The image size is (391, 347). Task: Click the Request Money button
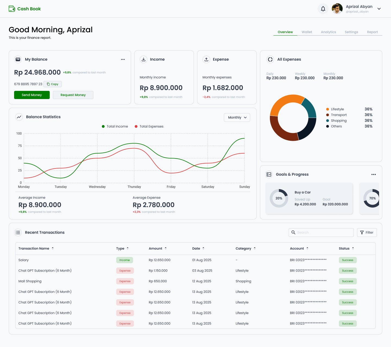[73, 95]
